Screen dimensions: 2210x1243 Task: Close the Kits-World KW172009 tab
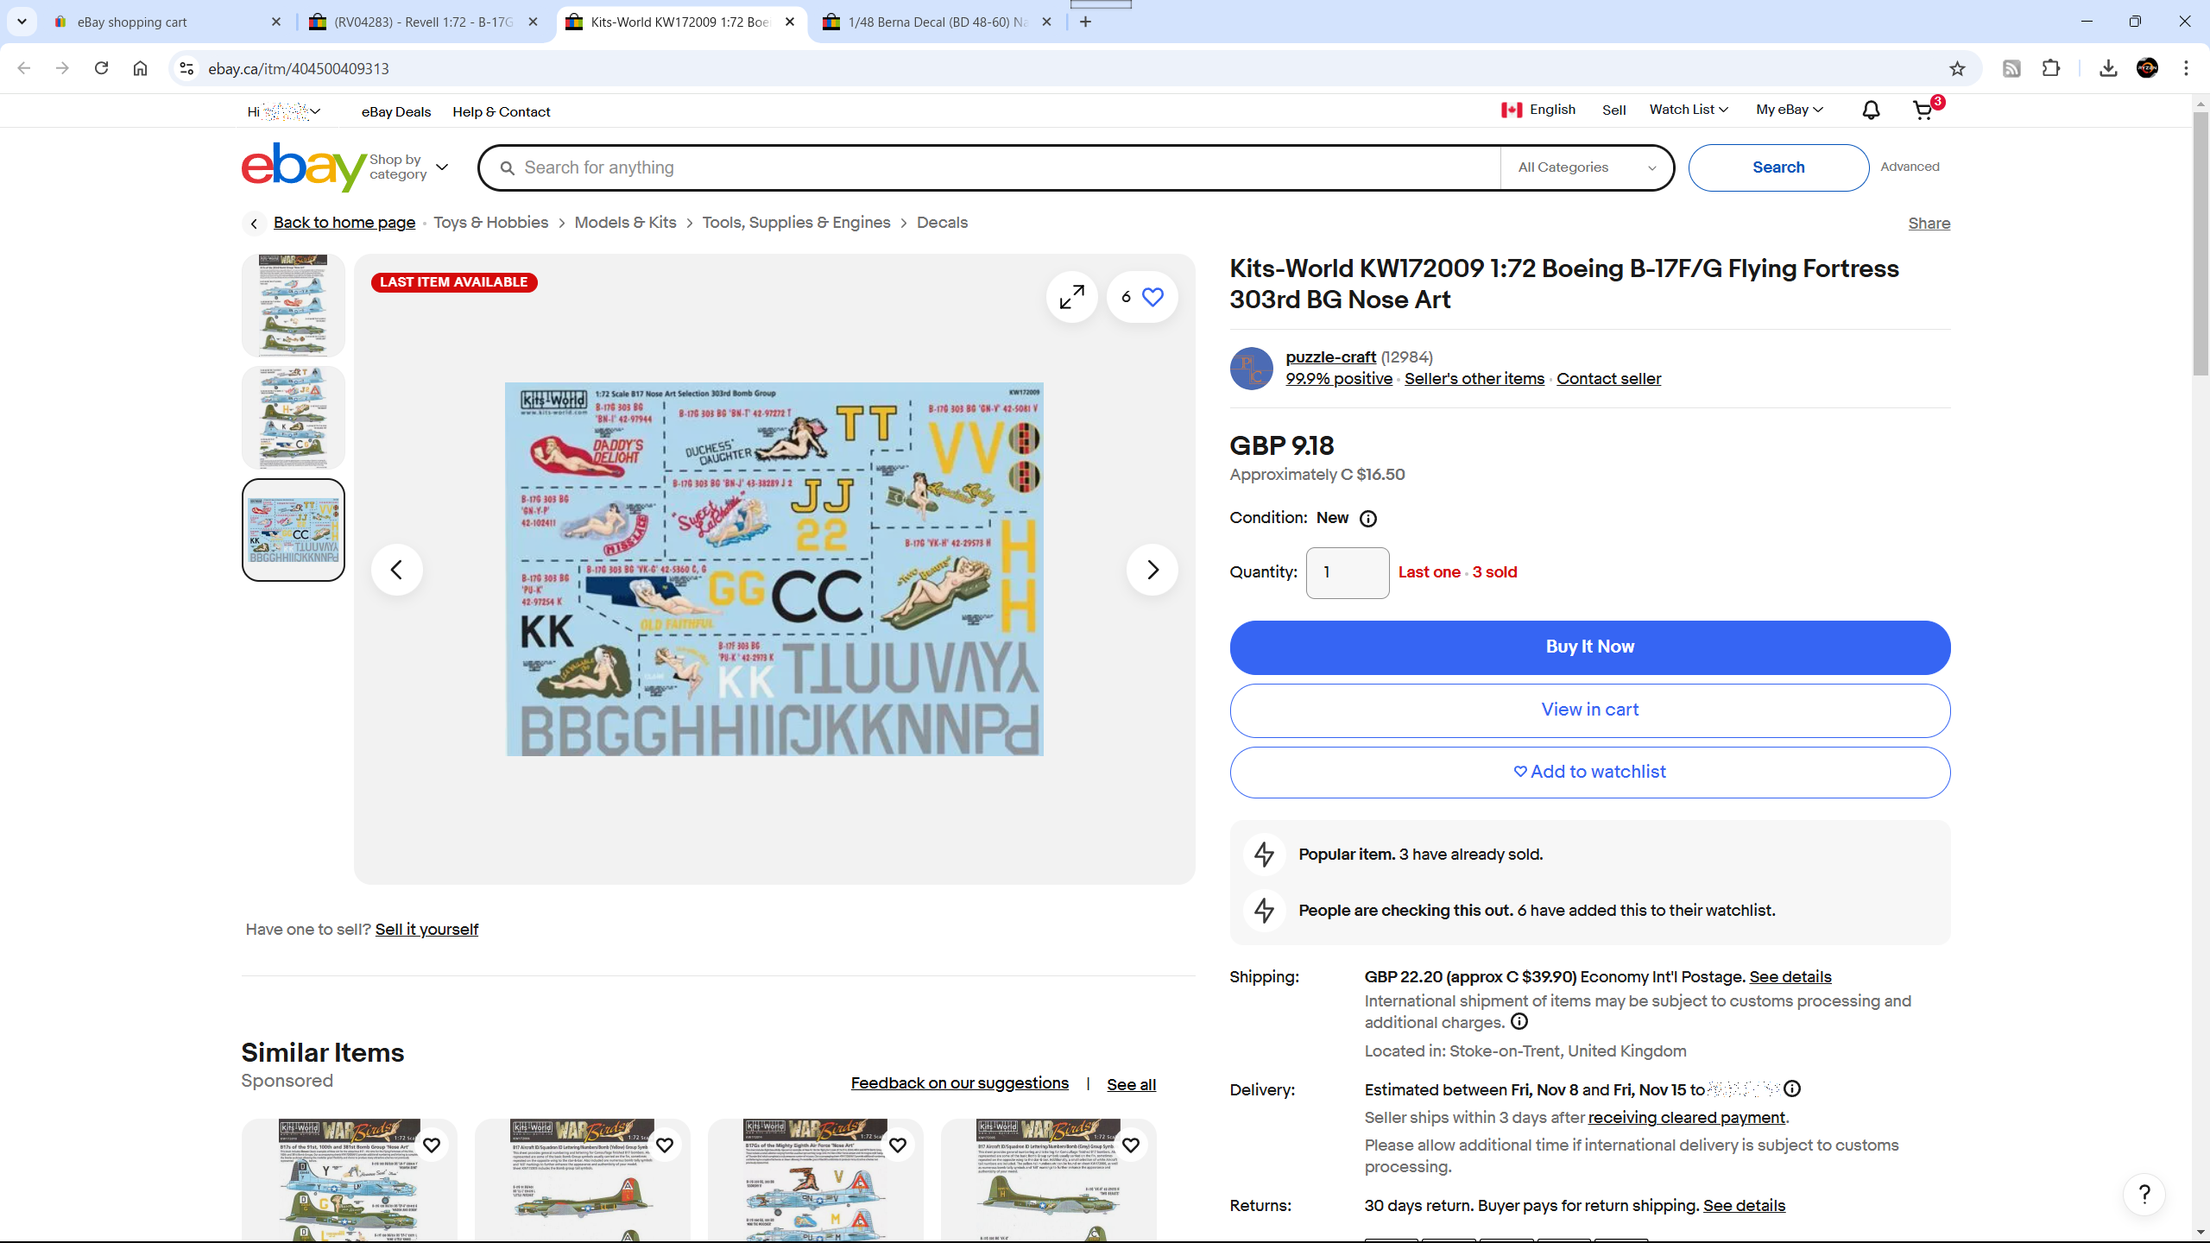click(790, 22)
